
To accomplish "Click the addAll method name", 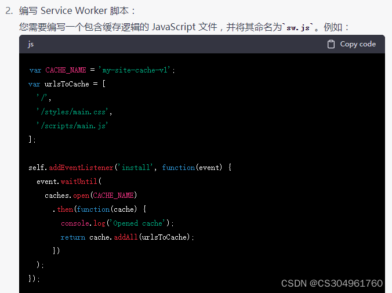I will [x=126, y=237].
